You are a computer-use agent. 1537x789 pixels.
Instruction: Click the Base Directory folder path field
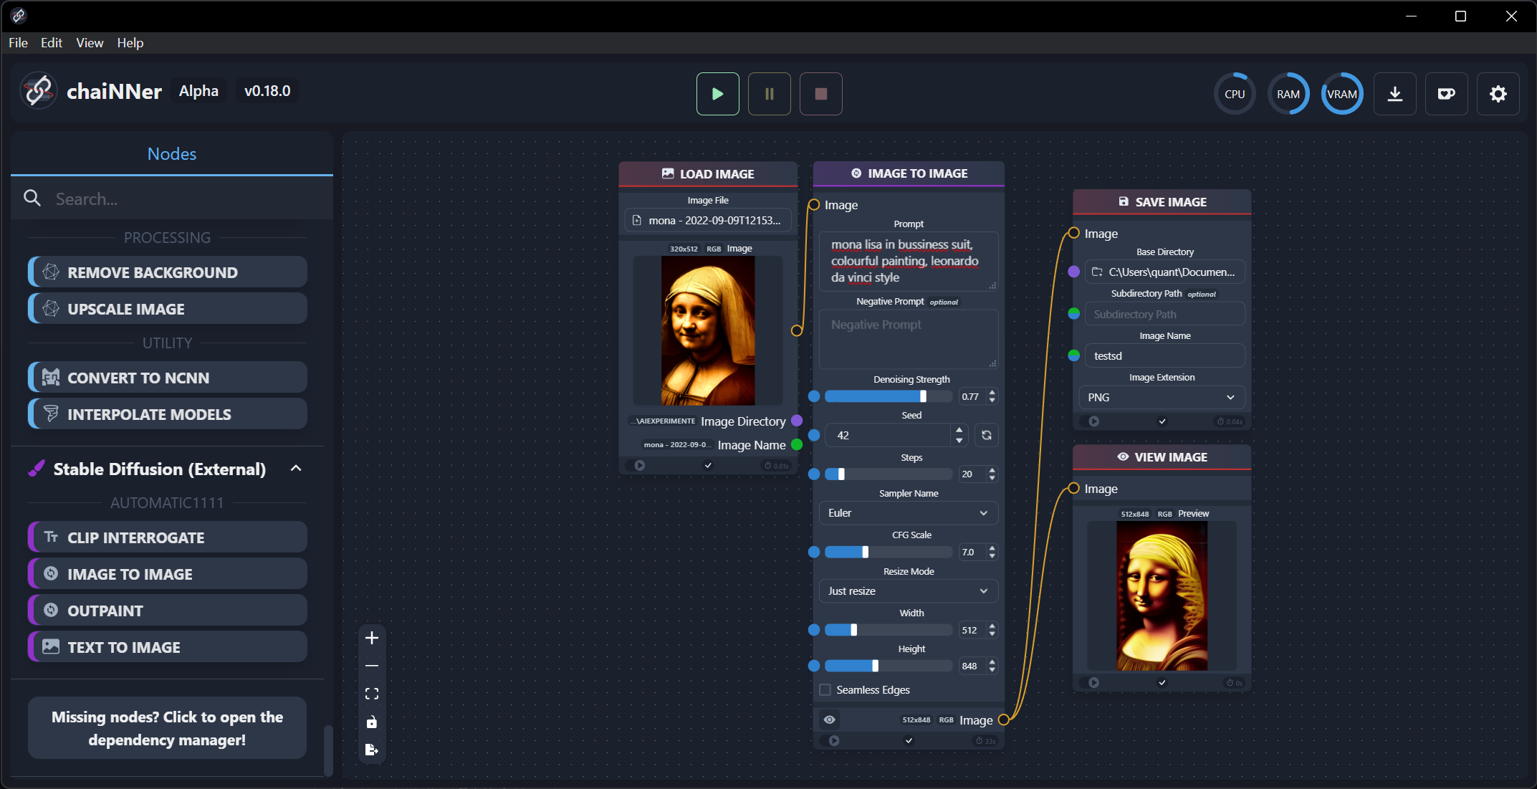1164,272
